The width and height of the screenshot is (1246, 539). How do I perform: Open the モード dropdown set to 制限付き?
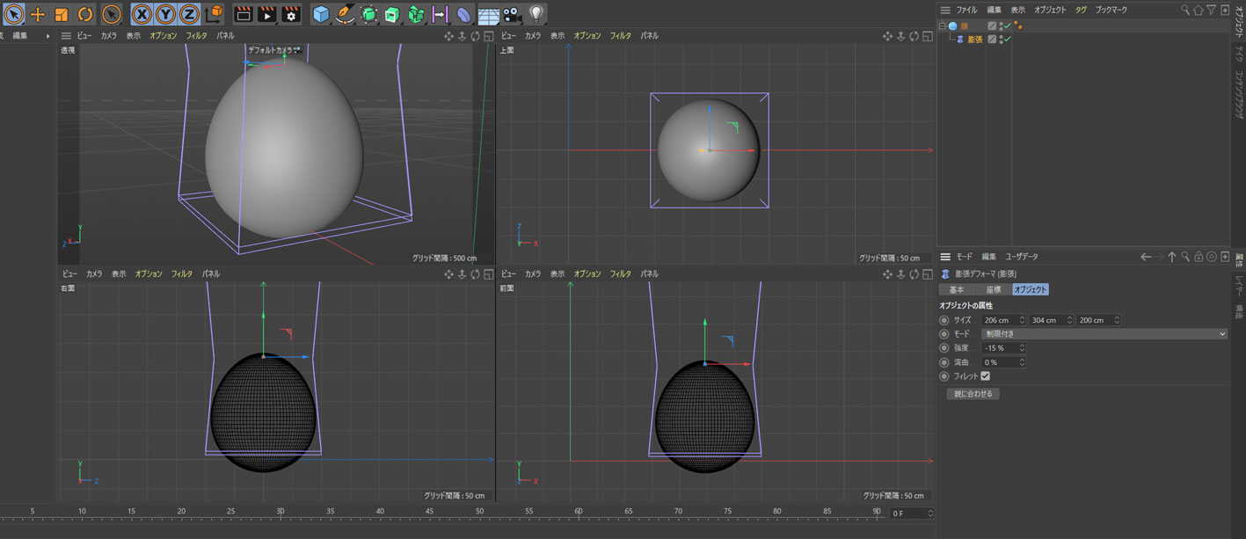click(x=1104, y=334)
